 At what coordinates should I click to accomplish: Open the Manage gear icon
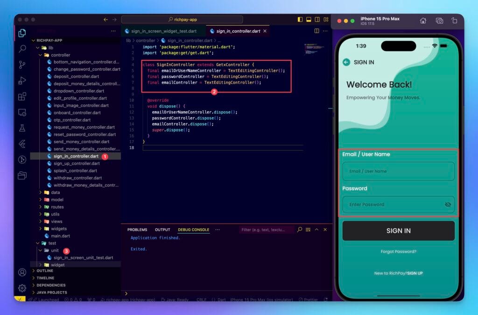click(x=22, y=288)
